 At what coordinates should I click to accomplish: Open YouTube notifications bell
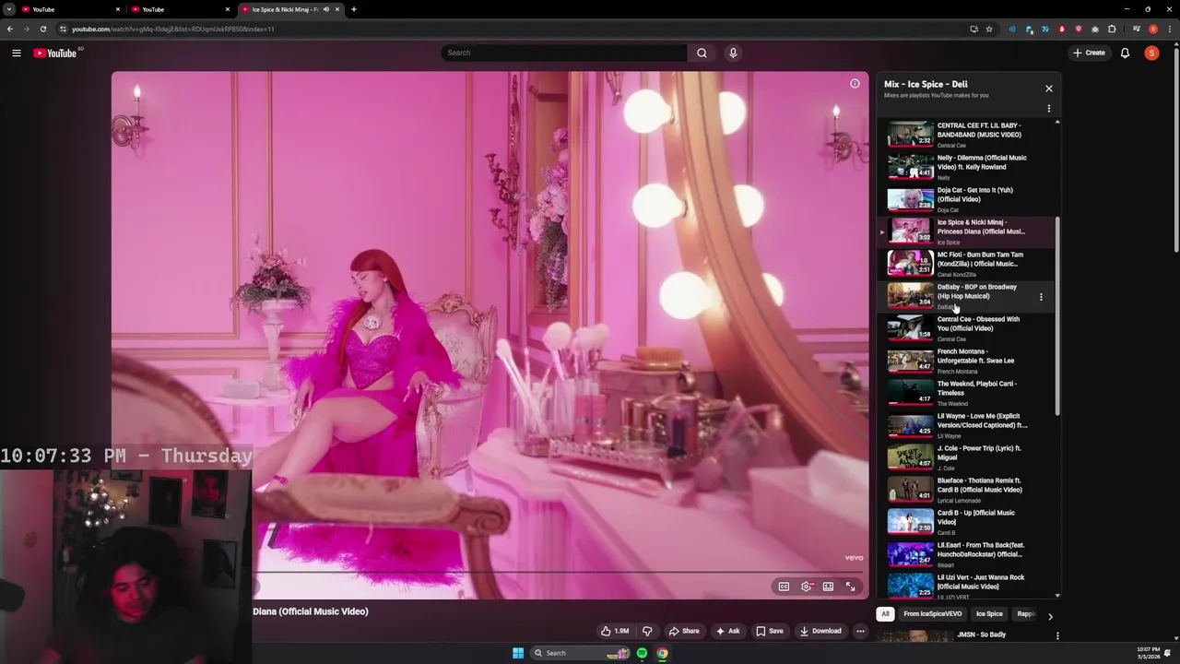coord(1125,53)
